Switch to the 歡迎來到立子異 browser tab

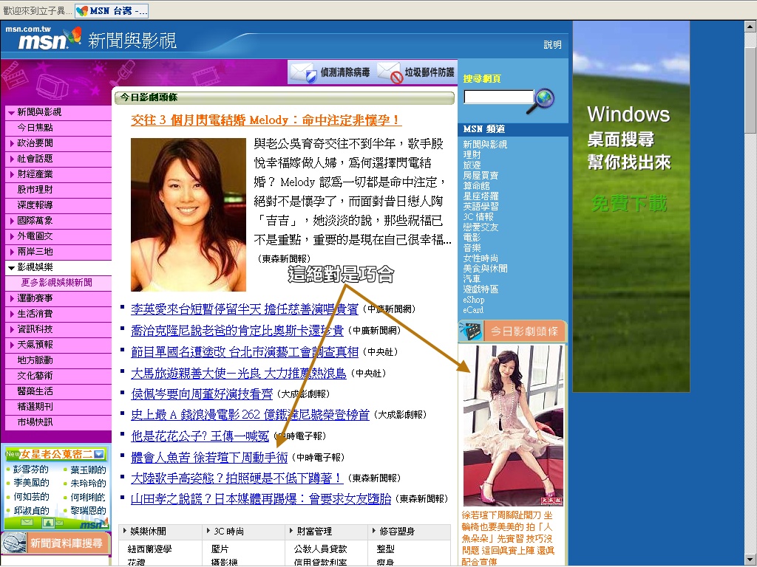[37, 10]
